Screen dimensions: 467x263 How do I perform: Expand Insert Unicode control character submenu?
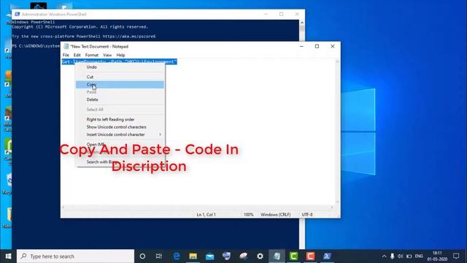pos(120,134)
